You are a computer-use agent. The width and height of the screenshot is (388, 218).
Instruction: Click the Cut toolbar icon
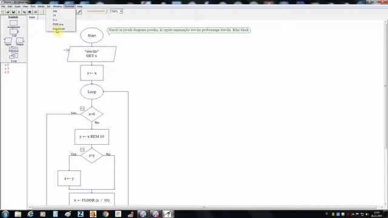(19, 12)
